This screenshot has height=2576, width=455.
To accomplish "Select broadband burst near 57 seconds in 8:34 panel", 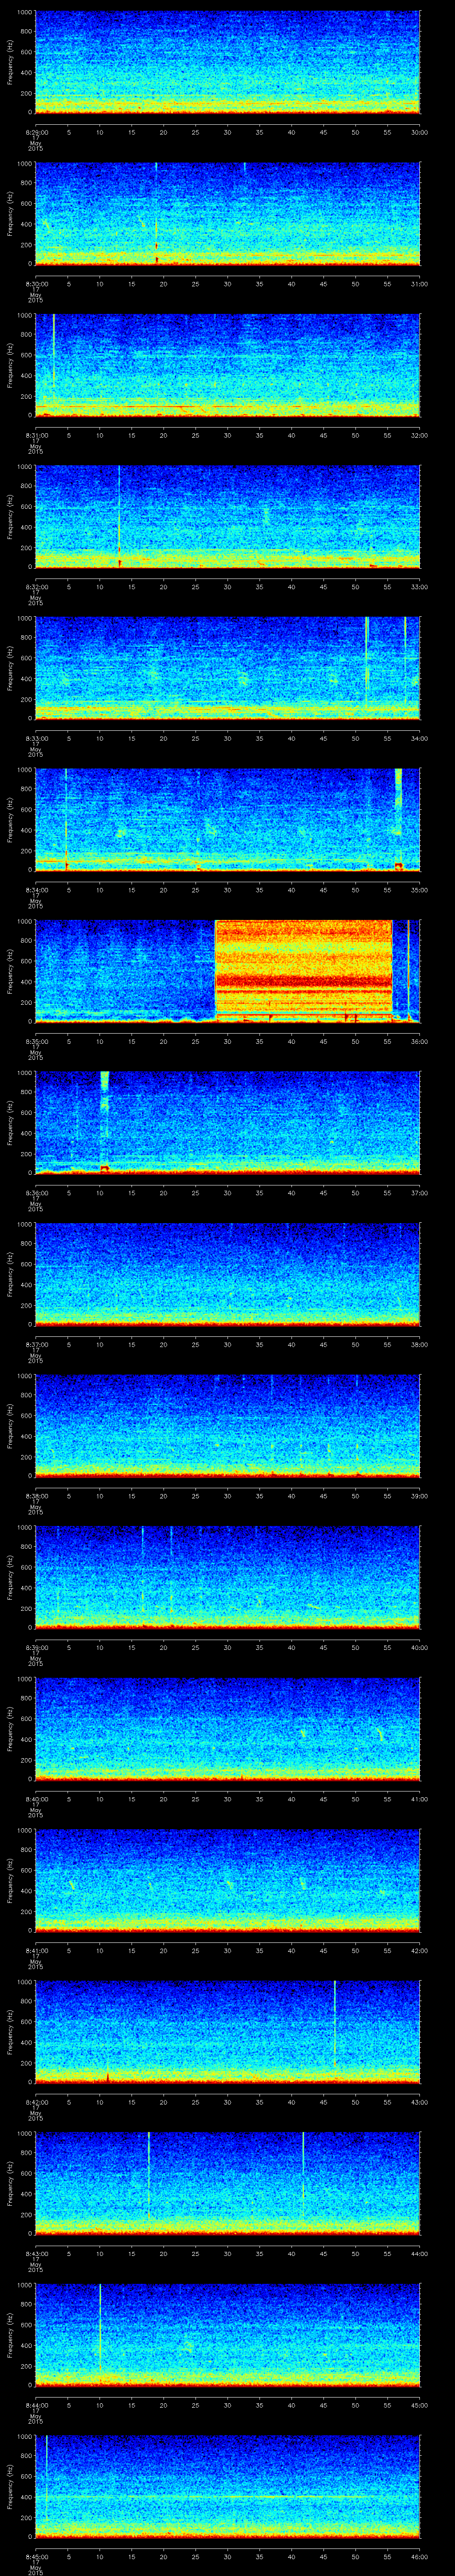I will pos(399,815).
